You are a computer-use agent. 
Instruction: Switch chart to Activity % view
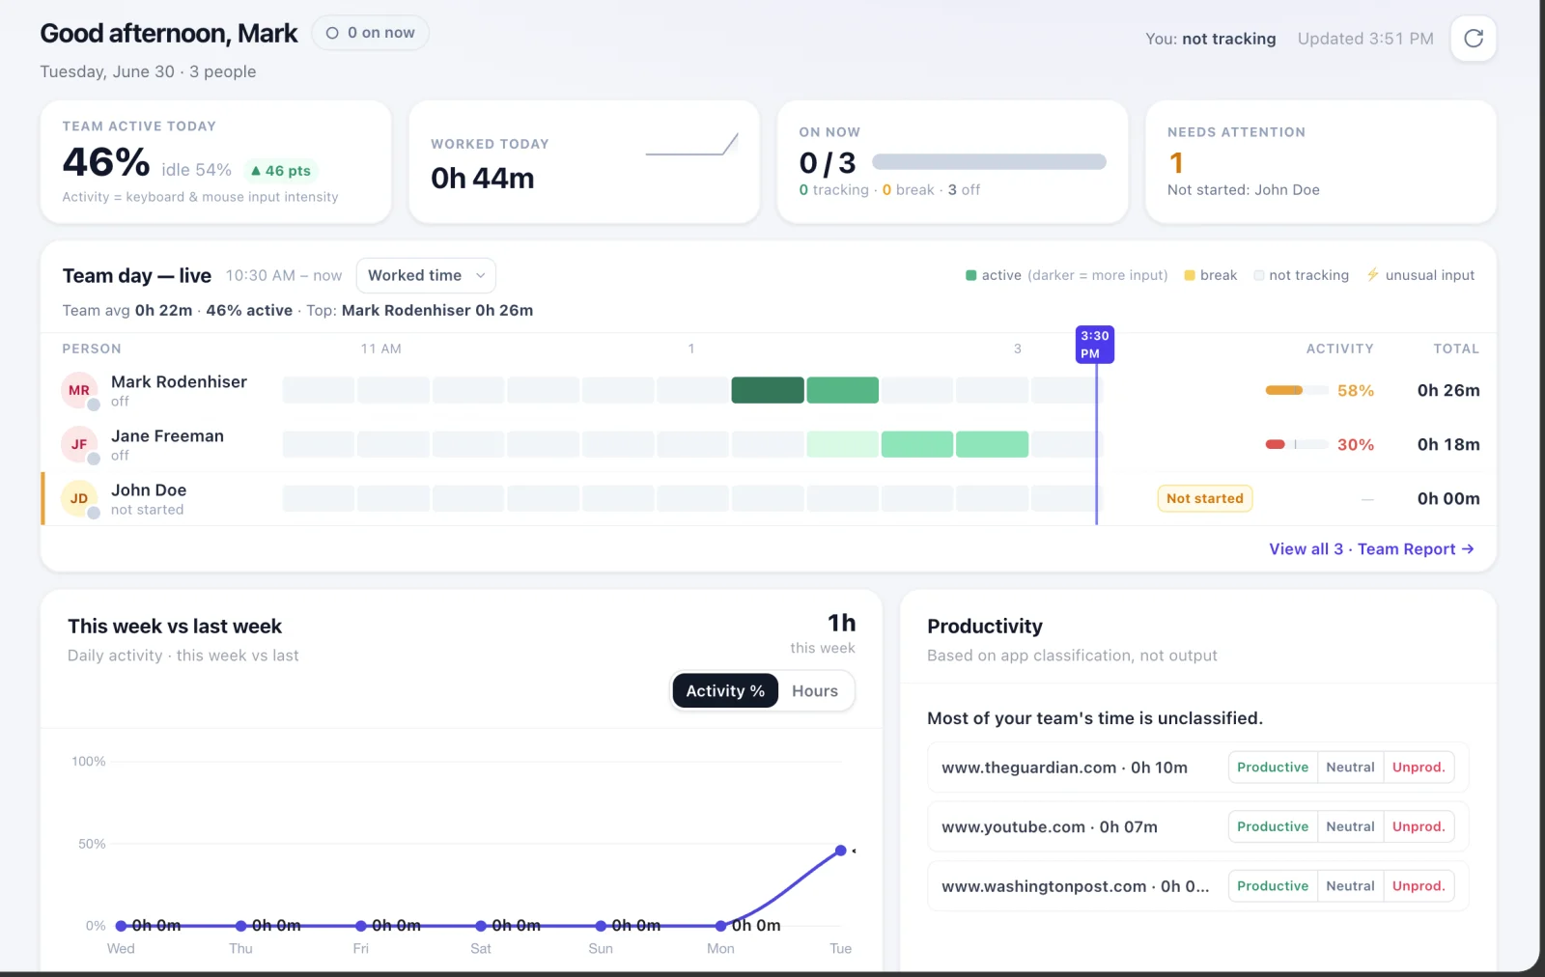pos(725,690)
